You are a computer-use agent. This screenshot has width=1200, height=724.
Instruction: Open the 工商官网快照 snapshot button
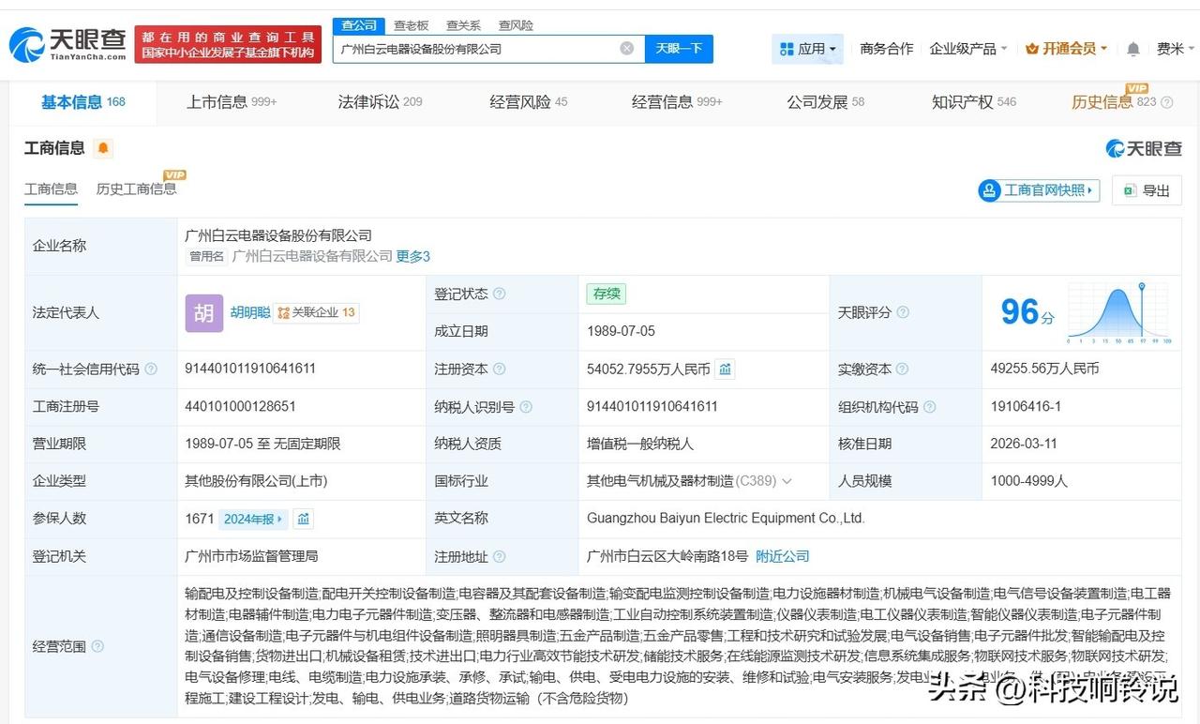point(1039,190)
